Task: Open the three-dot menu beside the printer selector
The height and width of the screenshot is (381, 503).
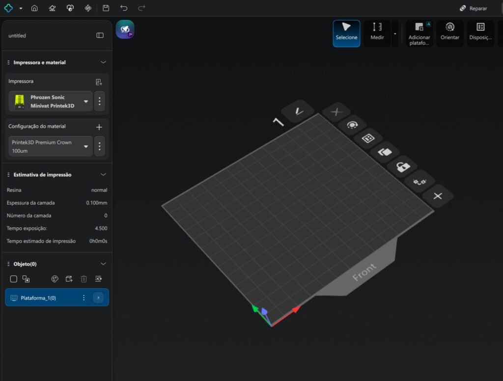Action: pyautogui.click(x=100, y=102)
